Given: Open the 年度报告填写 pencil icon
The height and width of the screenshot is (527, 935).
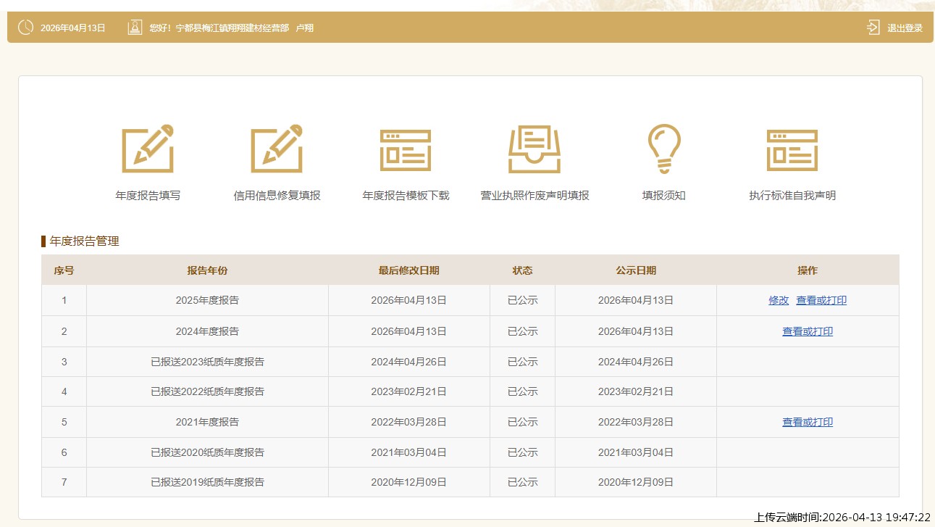Looking at the screenshot, I should point(148,149).
